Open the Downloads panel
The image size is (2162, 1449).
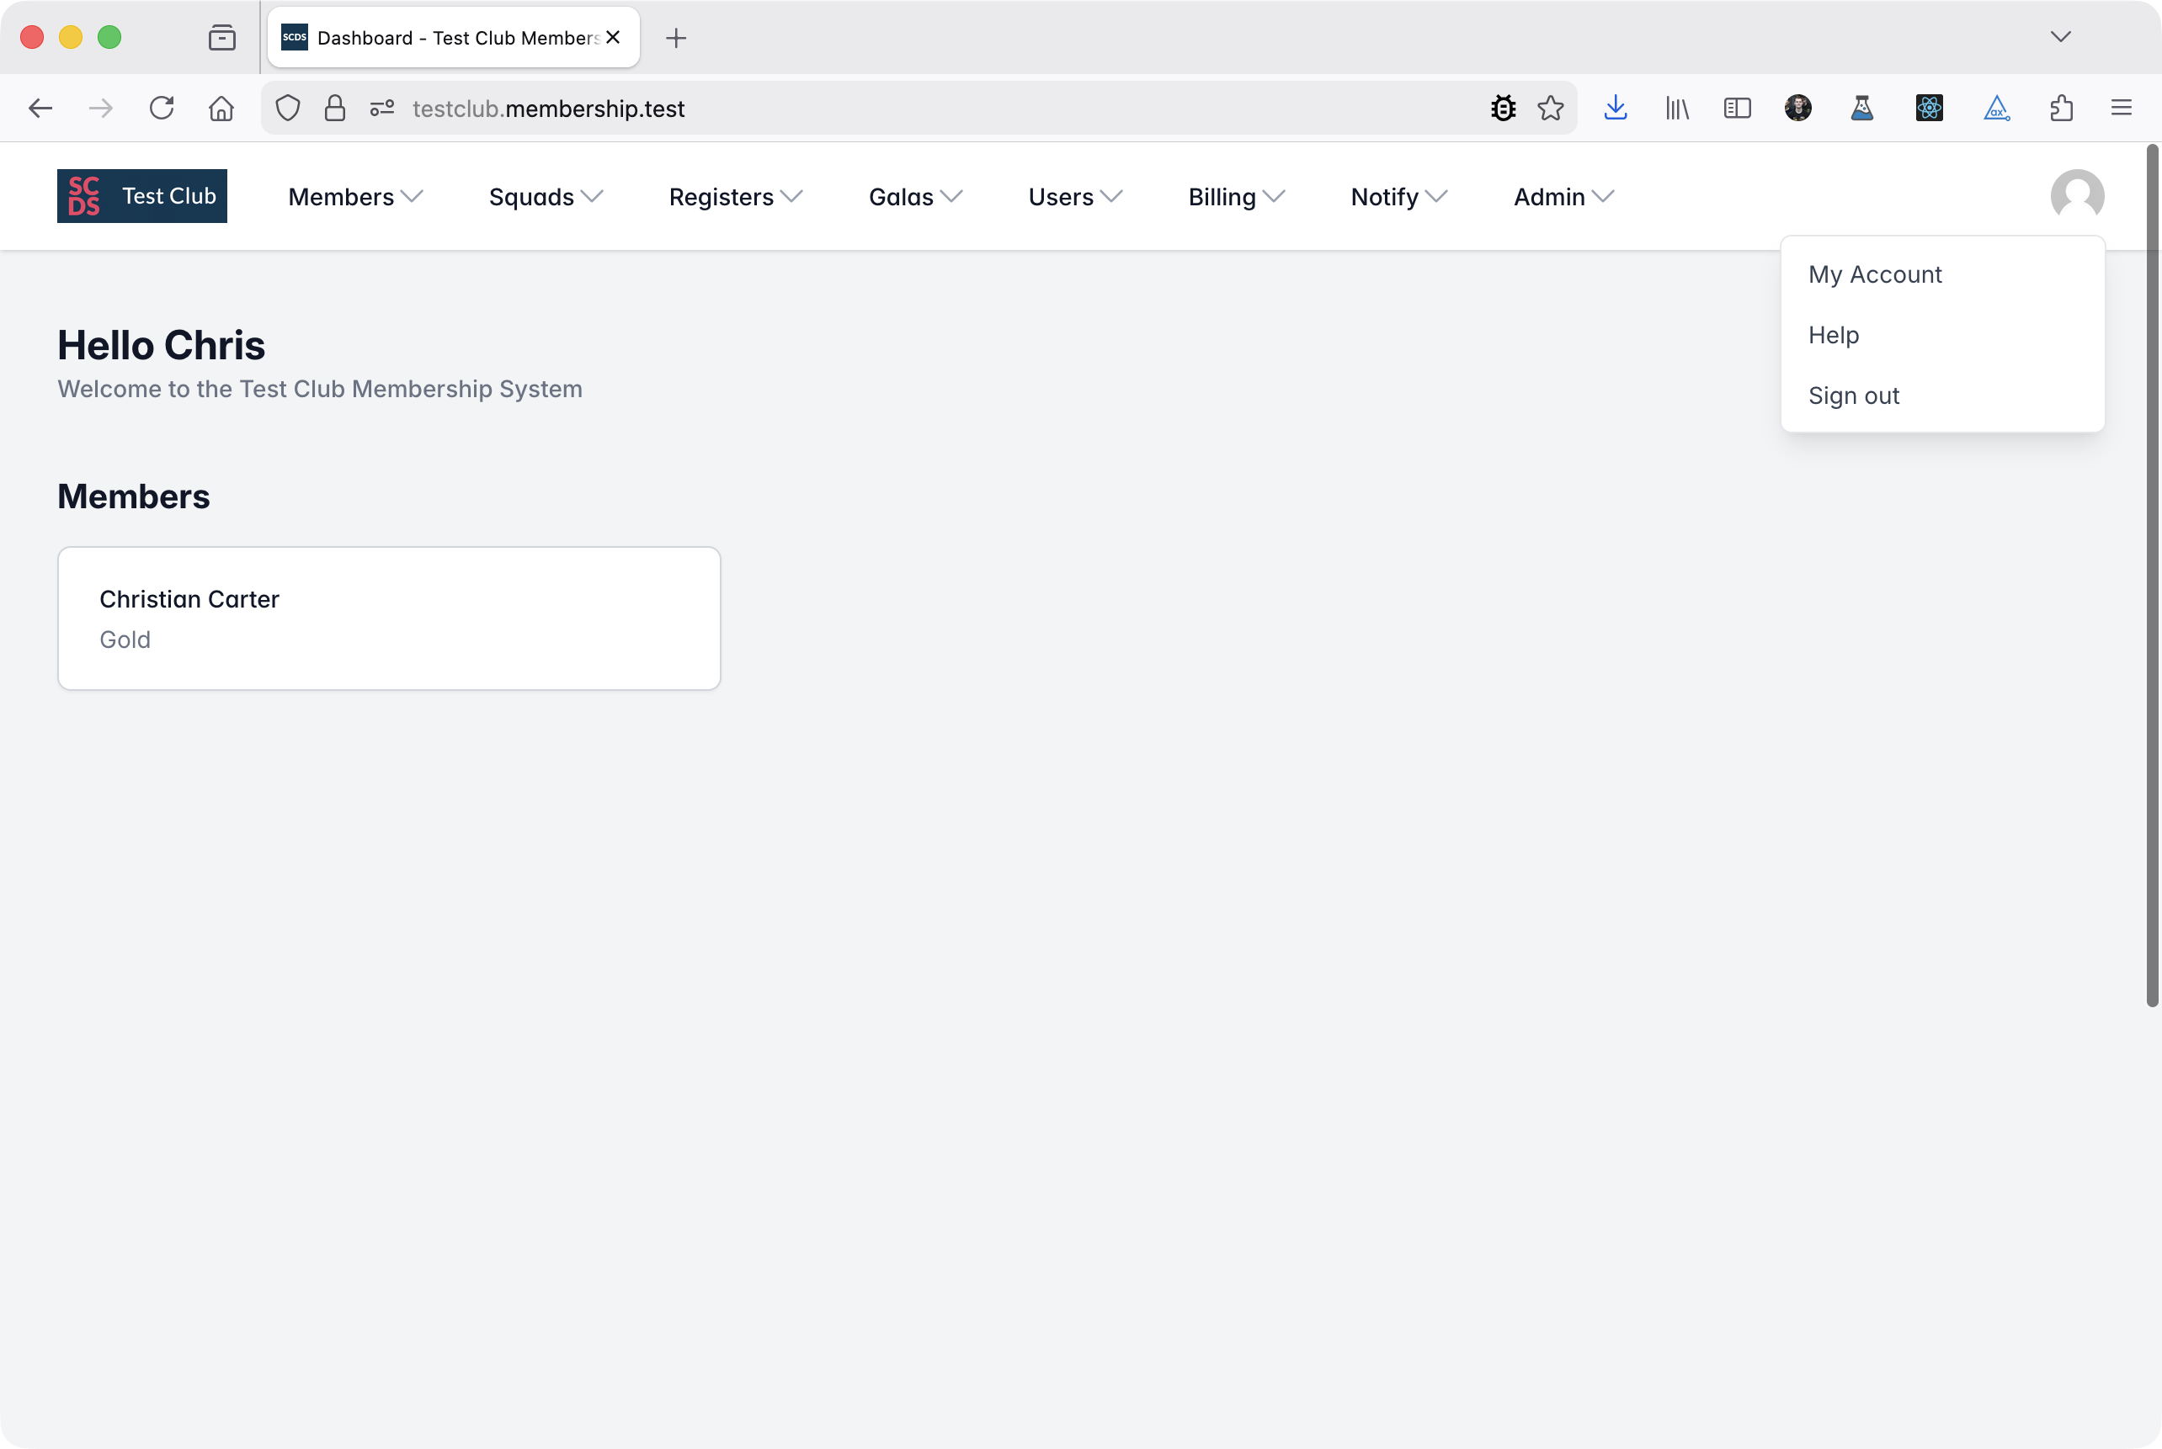(1616, 108)
